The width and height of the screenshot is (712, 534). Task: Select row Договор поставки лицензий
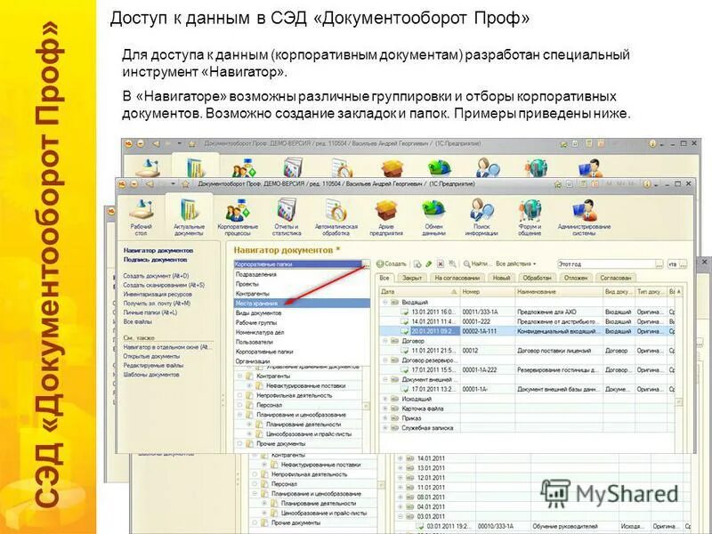pos(528,351)
